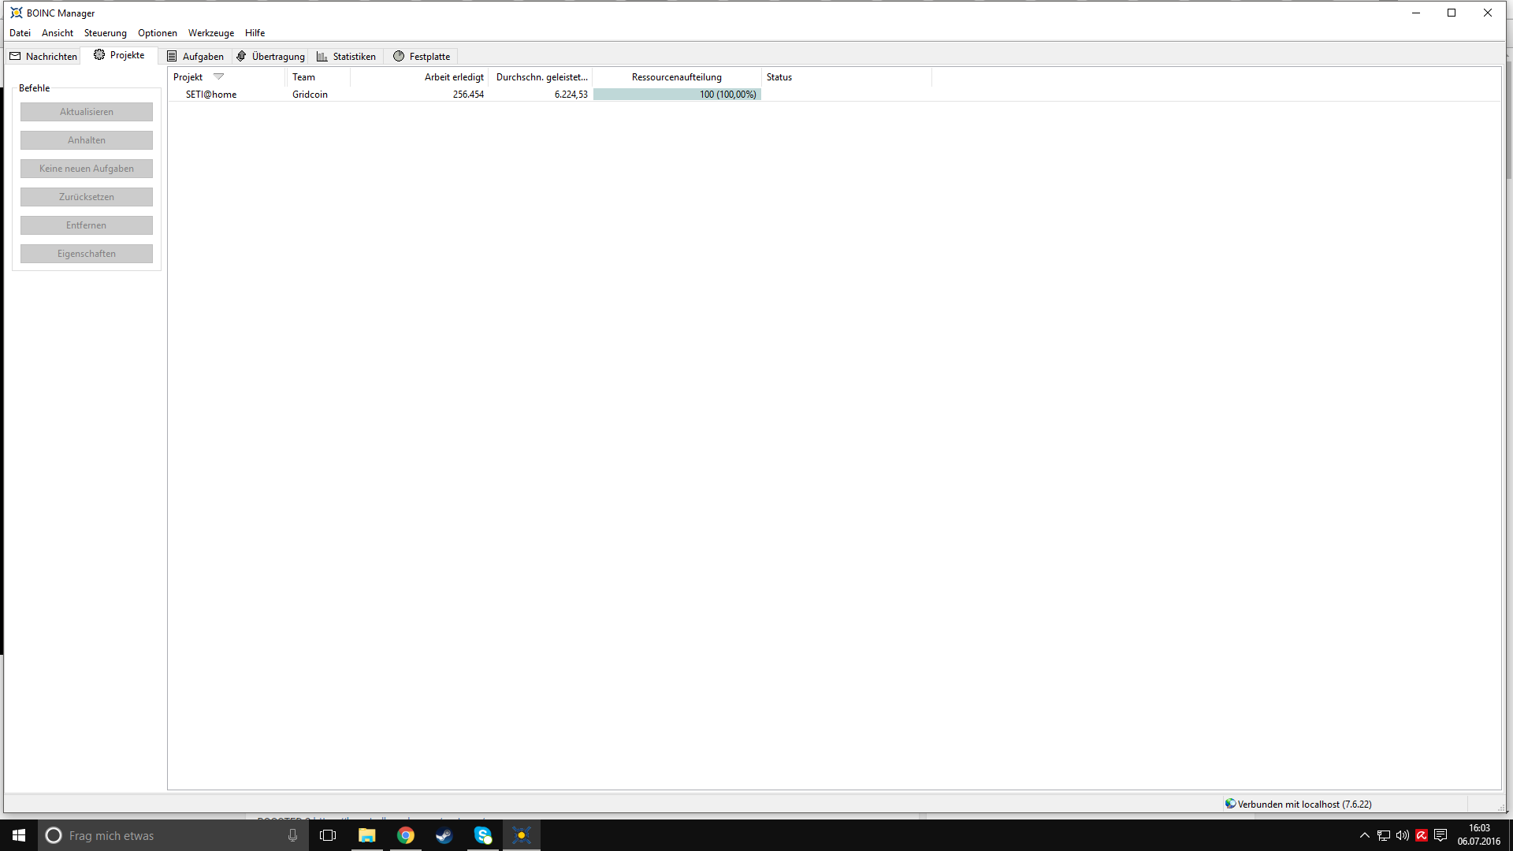
Task: Expand hidden system tray icons chevron
Action: tap(1364, 835)
